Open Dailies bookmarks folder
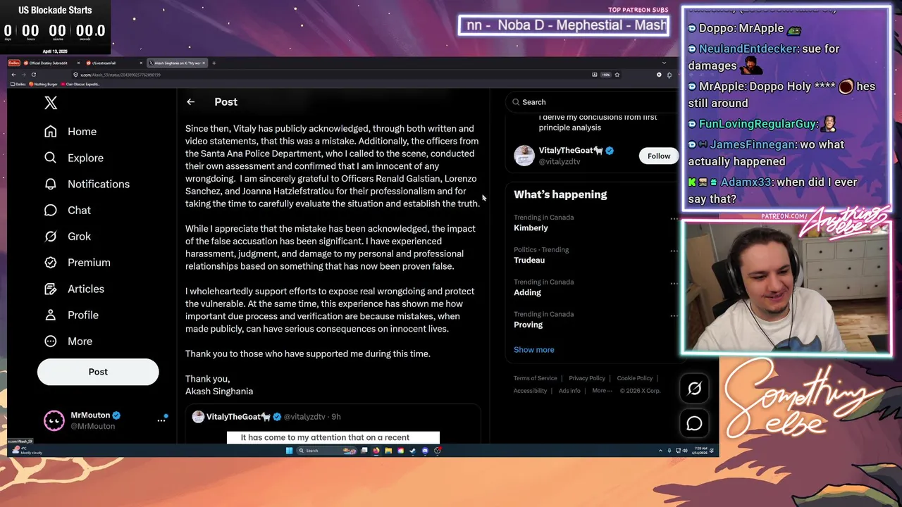Image resolution: width=902 pixels, height=507 pixels. 18,84
